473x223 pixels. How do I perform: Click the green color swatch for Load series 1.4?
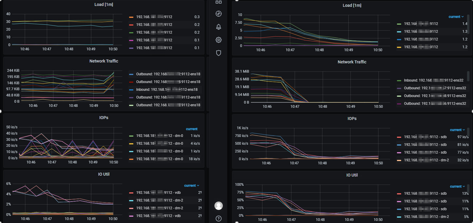tap(399, 24)
